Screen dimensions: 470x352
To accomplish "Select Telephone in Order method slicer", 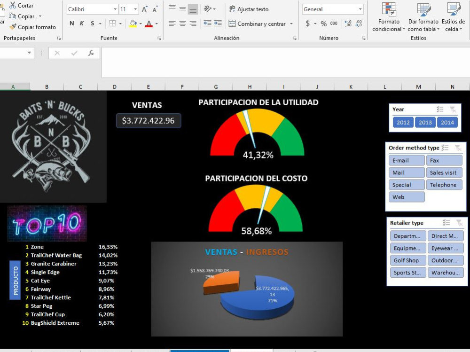I will (444, 185).
